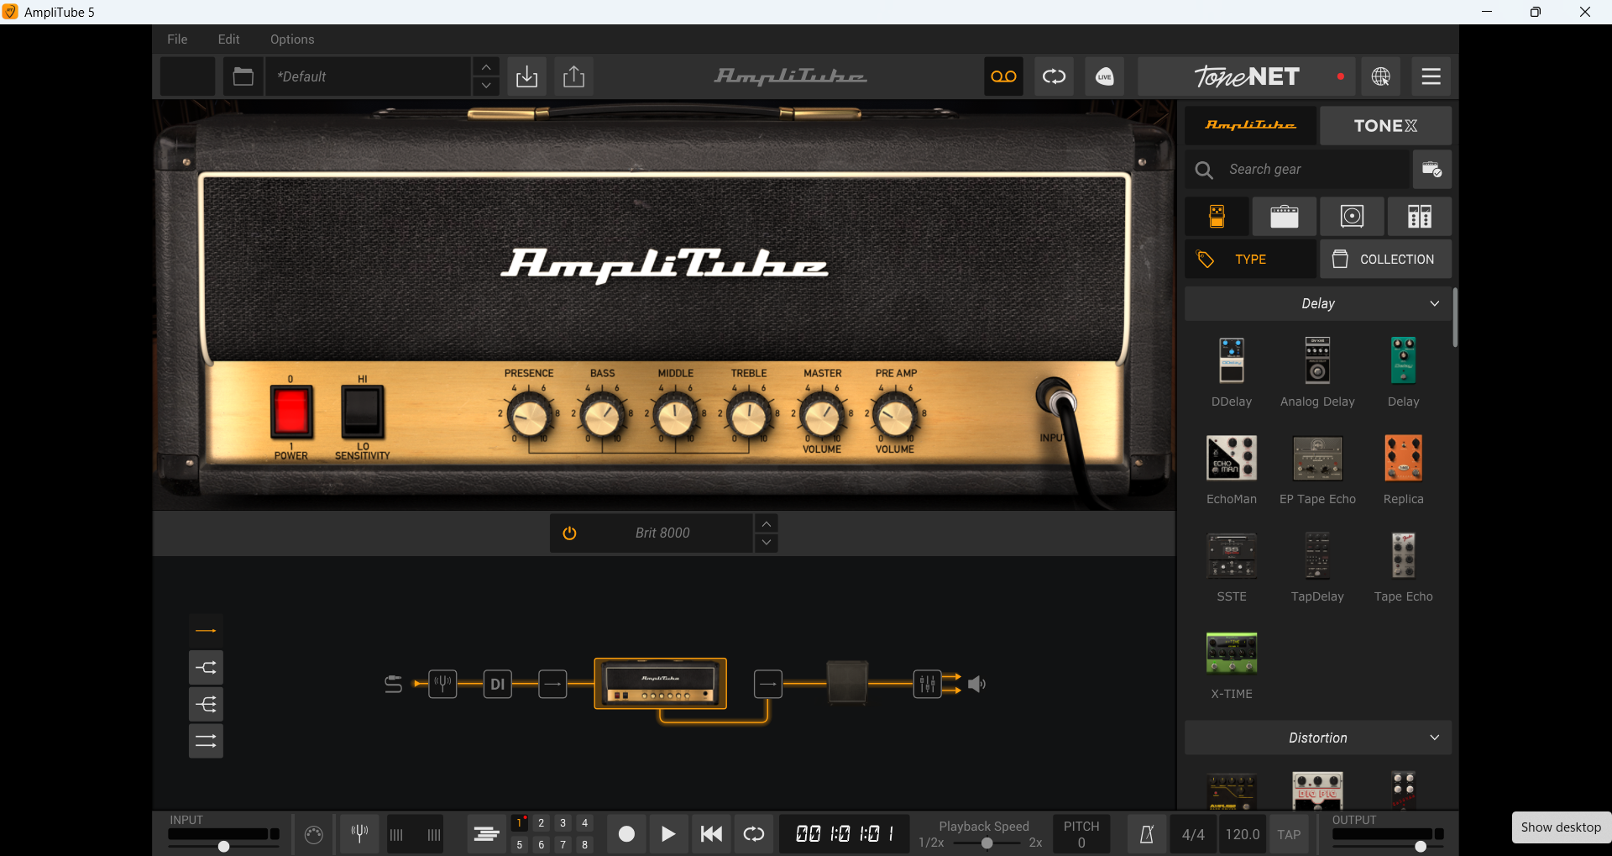Sort gear by TYPE
The image size is (1612, 856).
[1251, 260]
